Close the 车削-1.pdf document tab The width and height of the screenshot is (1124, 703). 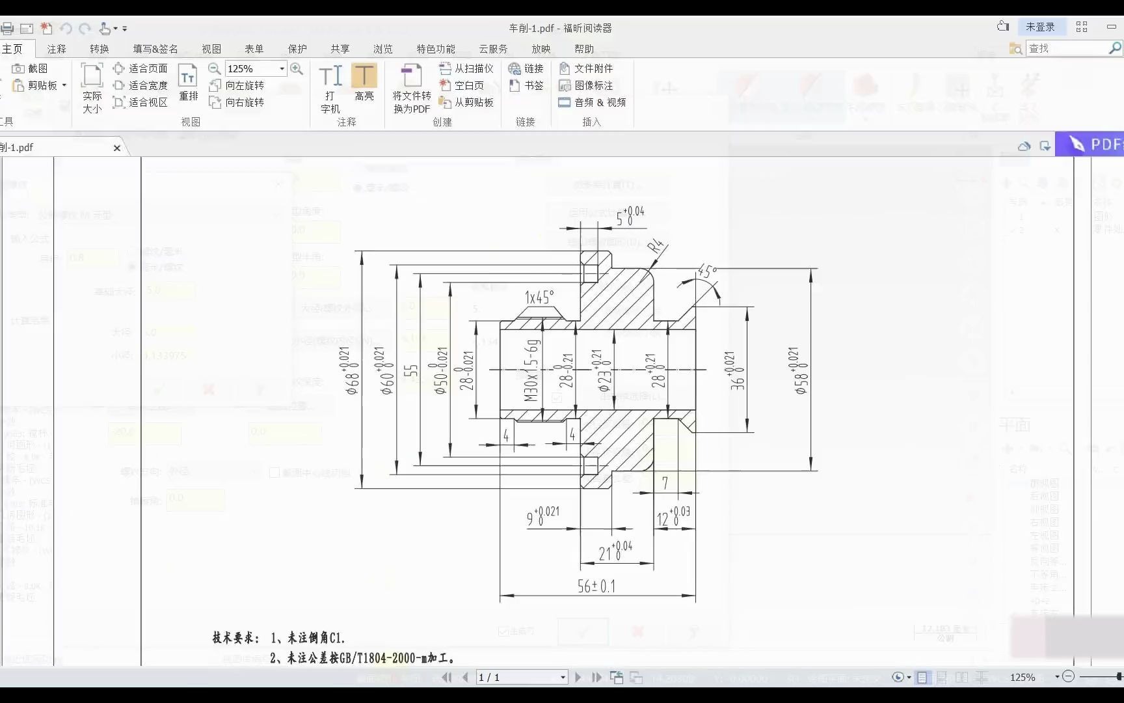click(x=117, y=148)
